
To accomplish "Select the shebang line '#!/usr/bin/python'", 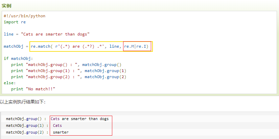I will (x=25, y=16).
